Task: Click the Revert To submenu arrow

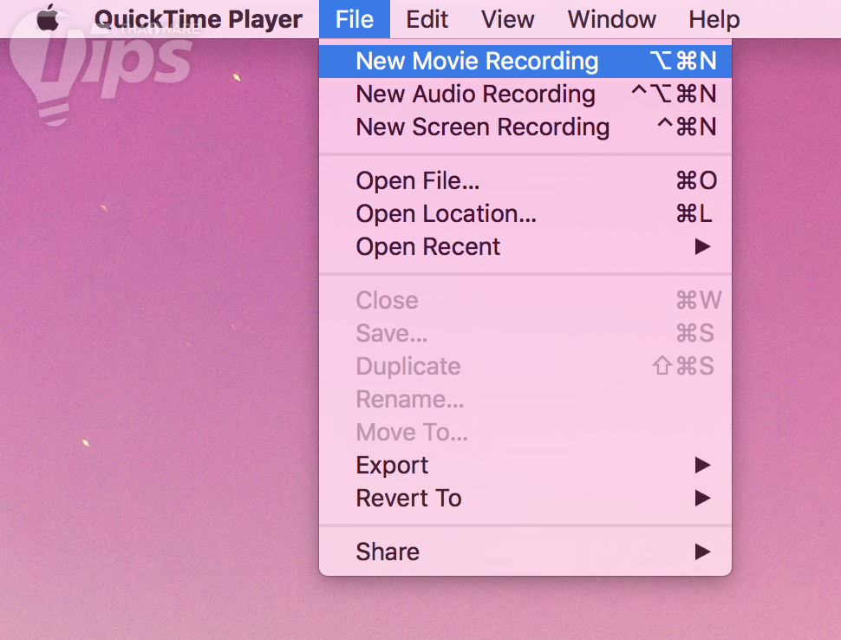Action: tap(702, 499)
